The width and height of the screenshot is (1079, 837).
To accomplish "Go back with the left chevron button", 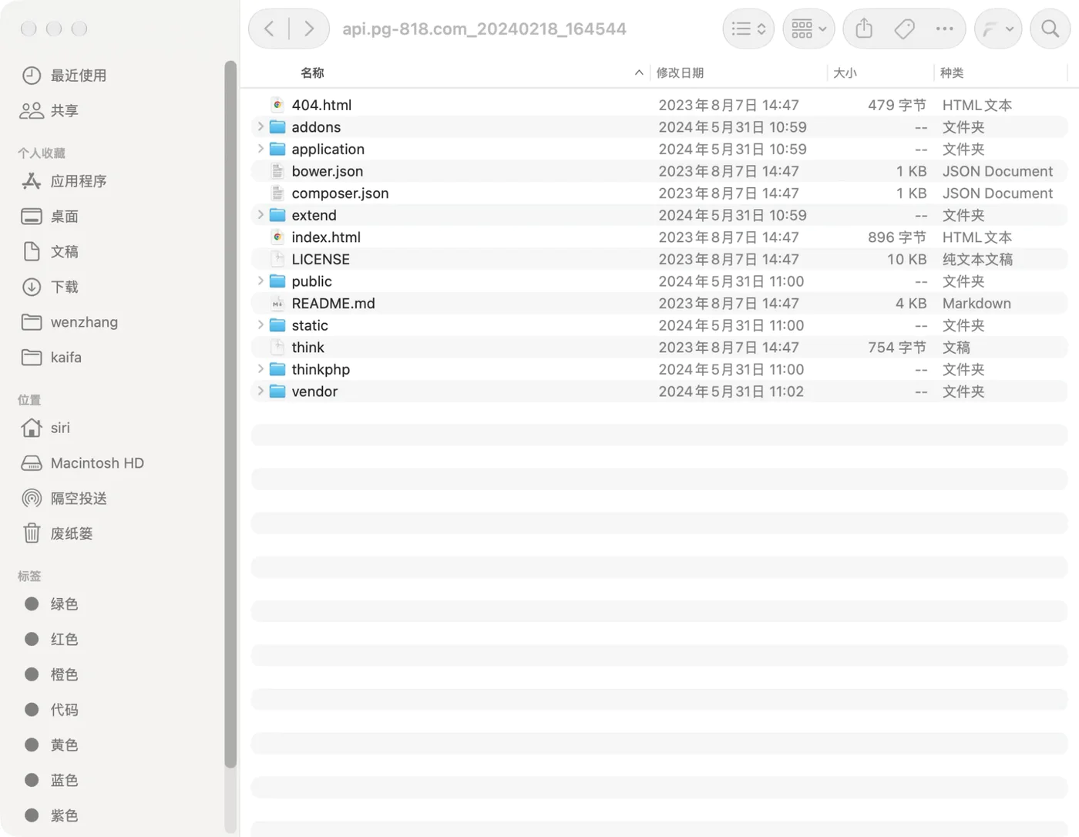I will click(269, 29).
